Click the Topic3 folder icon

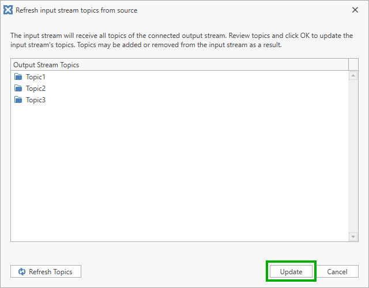click(18, 100)
